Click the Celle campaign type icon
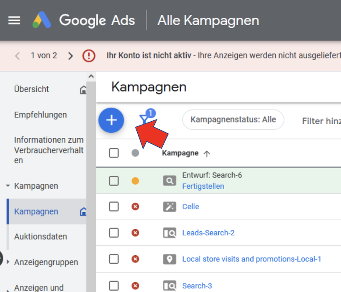This screenshot has height=292, width=341. point(169,207)
